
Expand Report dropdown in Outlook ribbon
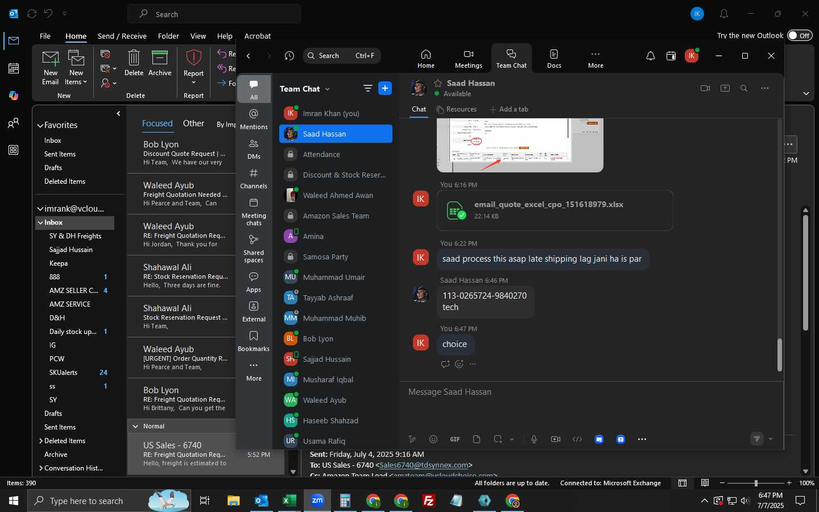tap(193, 82)
